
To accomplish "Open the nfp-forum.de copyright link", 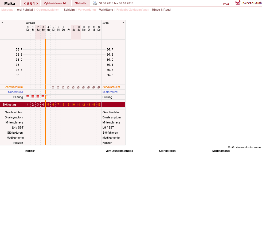I will click(x=244, y=147).
